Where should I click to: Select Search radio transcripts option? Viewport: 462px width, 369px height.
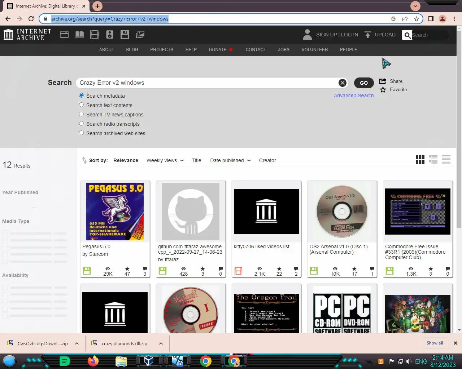click(82, 124)
